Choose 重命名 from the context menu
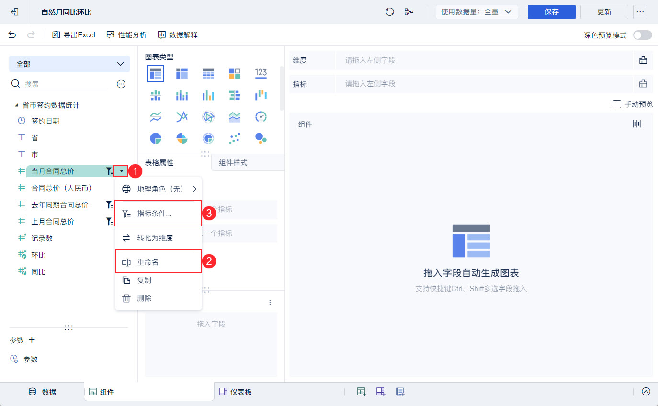 [159, 262]
